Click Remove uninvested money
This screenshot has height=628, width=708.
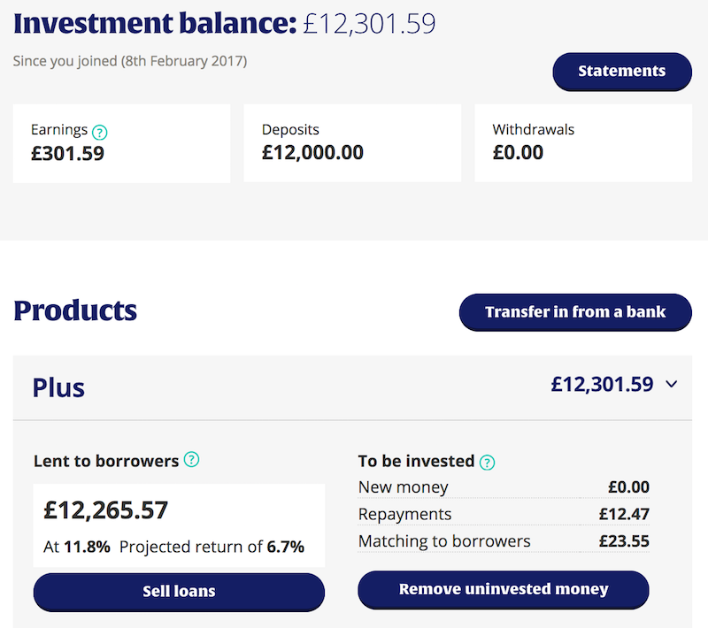(503, 589)
